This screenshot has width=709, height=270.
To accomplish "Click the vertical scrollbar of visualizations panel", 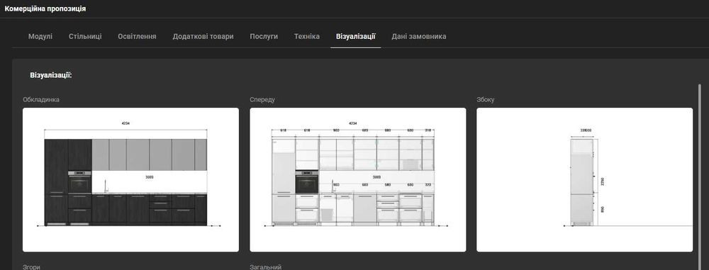I will (700, 176).
